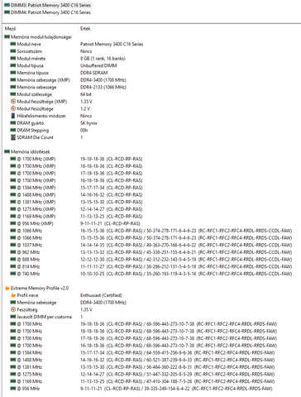Click the memory icon beside DIMM4 entry
The height and width of the screenshot is (397, 301).
[7, 12]
